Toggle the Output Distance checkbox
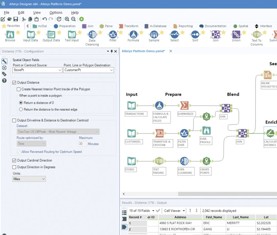277x235 pixels. coord(14,83)
